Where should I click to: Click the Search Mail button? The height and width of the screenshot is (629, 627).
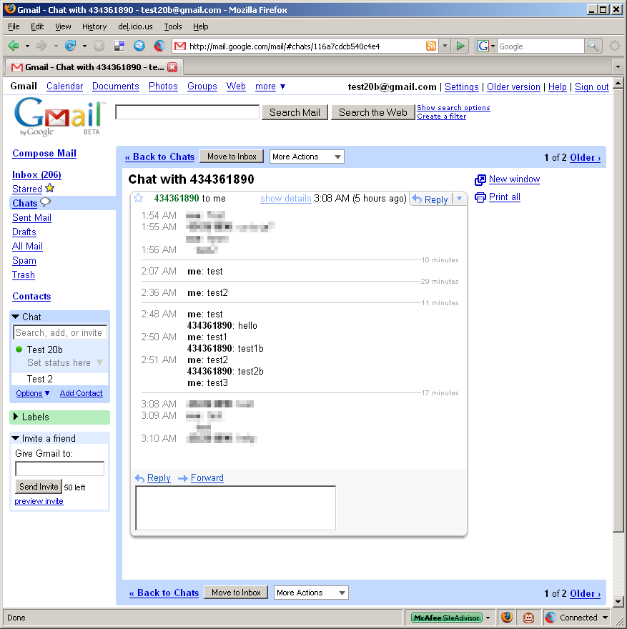click(x=295, y=112)
